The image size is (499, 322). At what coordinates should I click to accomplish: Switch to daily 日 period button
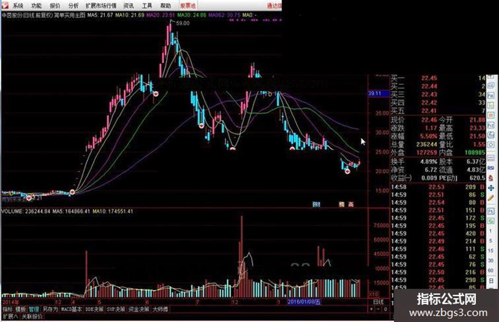point(491,281)
